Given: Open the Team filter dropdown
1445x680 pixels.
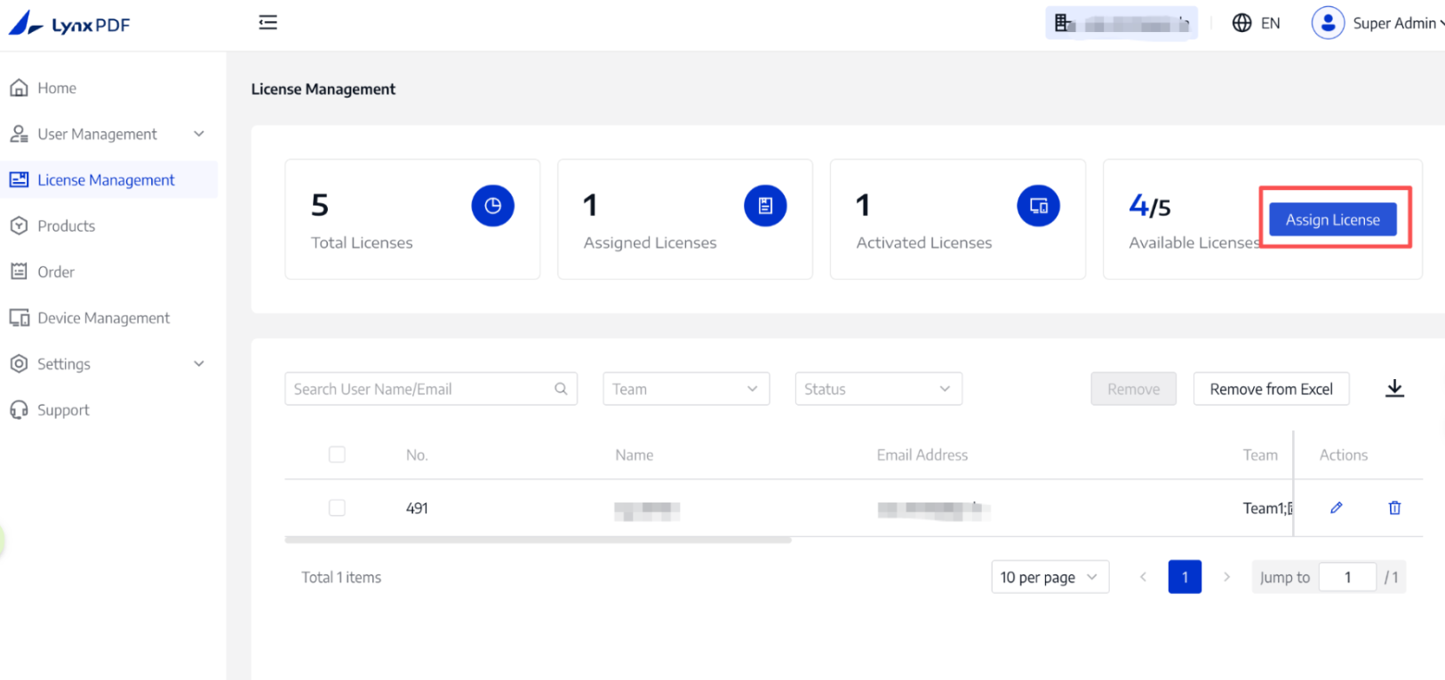Looking at the screenshot, I should click(x=685, y=389).
